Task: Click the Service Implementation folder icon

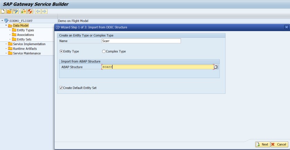Action: pyautogui.click(x=10, y=44)
